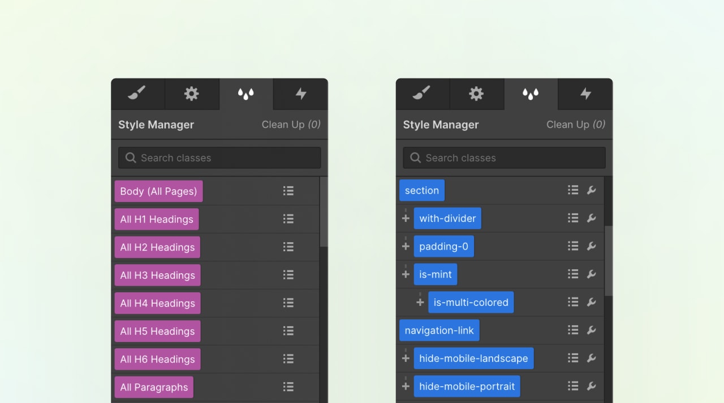The height and width of the screenshot is (403, 724).
Task: Select the Style Manager droplets icon
Action: click(x=246, y=94)
